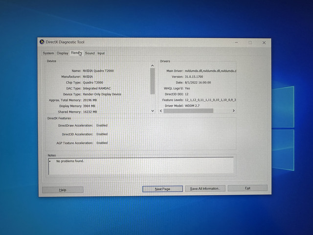Click Save All Information button
This screenshot has height=235, width=313.
(x=205, y=188)
